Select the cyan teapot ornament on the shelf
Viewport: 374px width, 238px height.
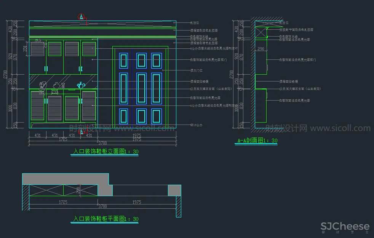[x=81, y=85]
